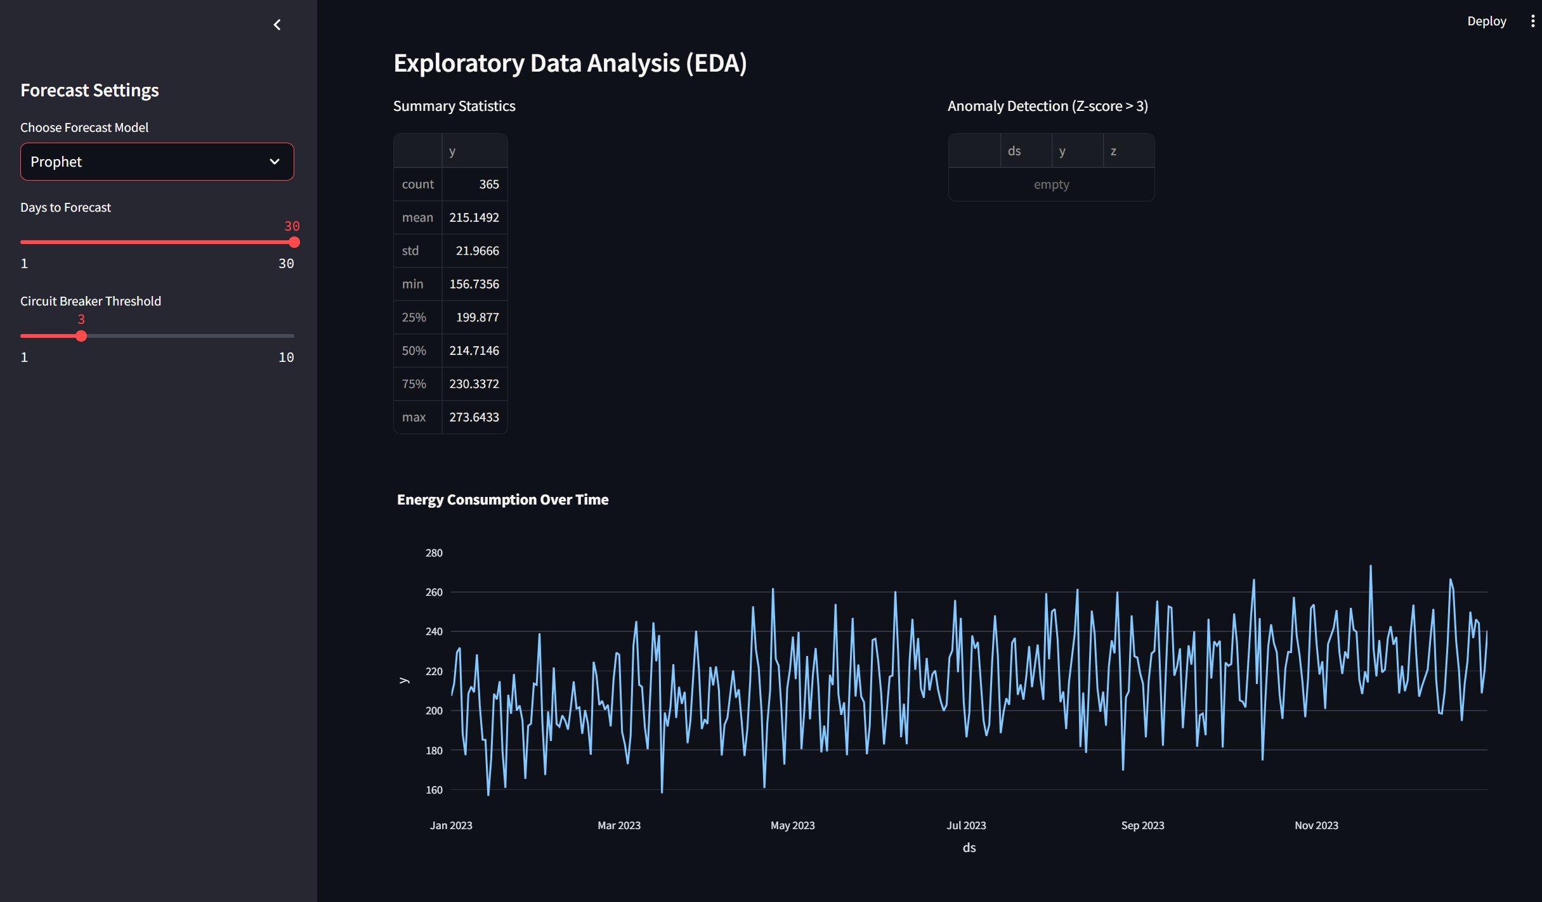The image size is (1542, 902).
Task: Click the z column header in anomaly table
Action: (x=1128, y=151)
